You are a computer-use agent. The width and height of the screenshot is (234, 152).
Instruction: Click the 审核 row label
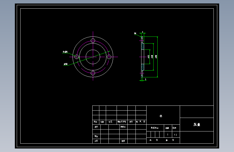[96, 136]
